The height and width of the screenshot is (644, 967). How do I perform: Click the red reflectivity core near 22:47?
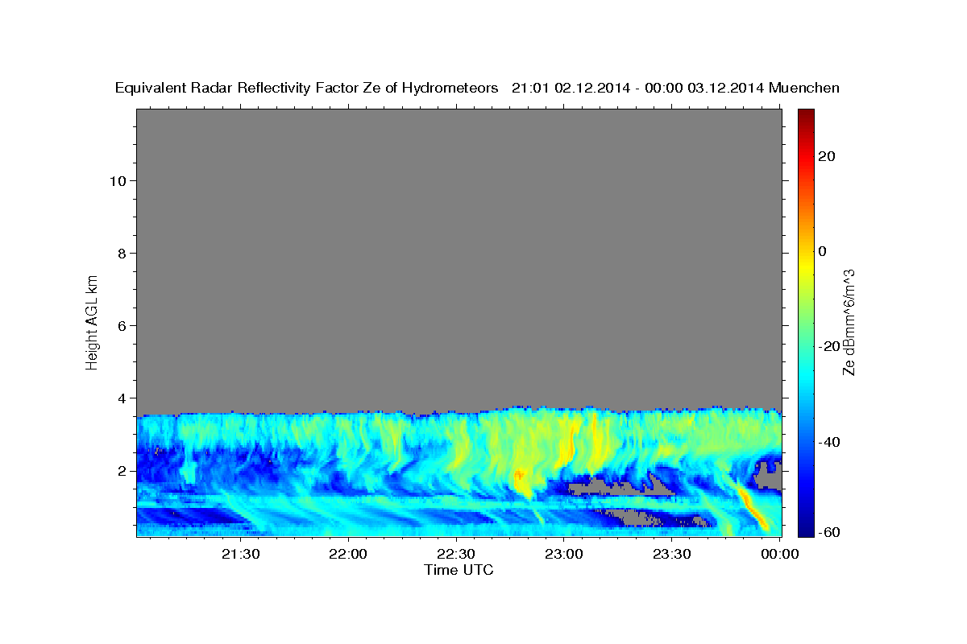pyautogui.click(x=520, y=475)
